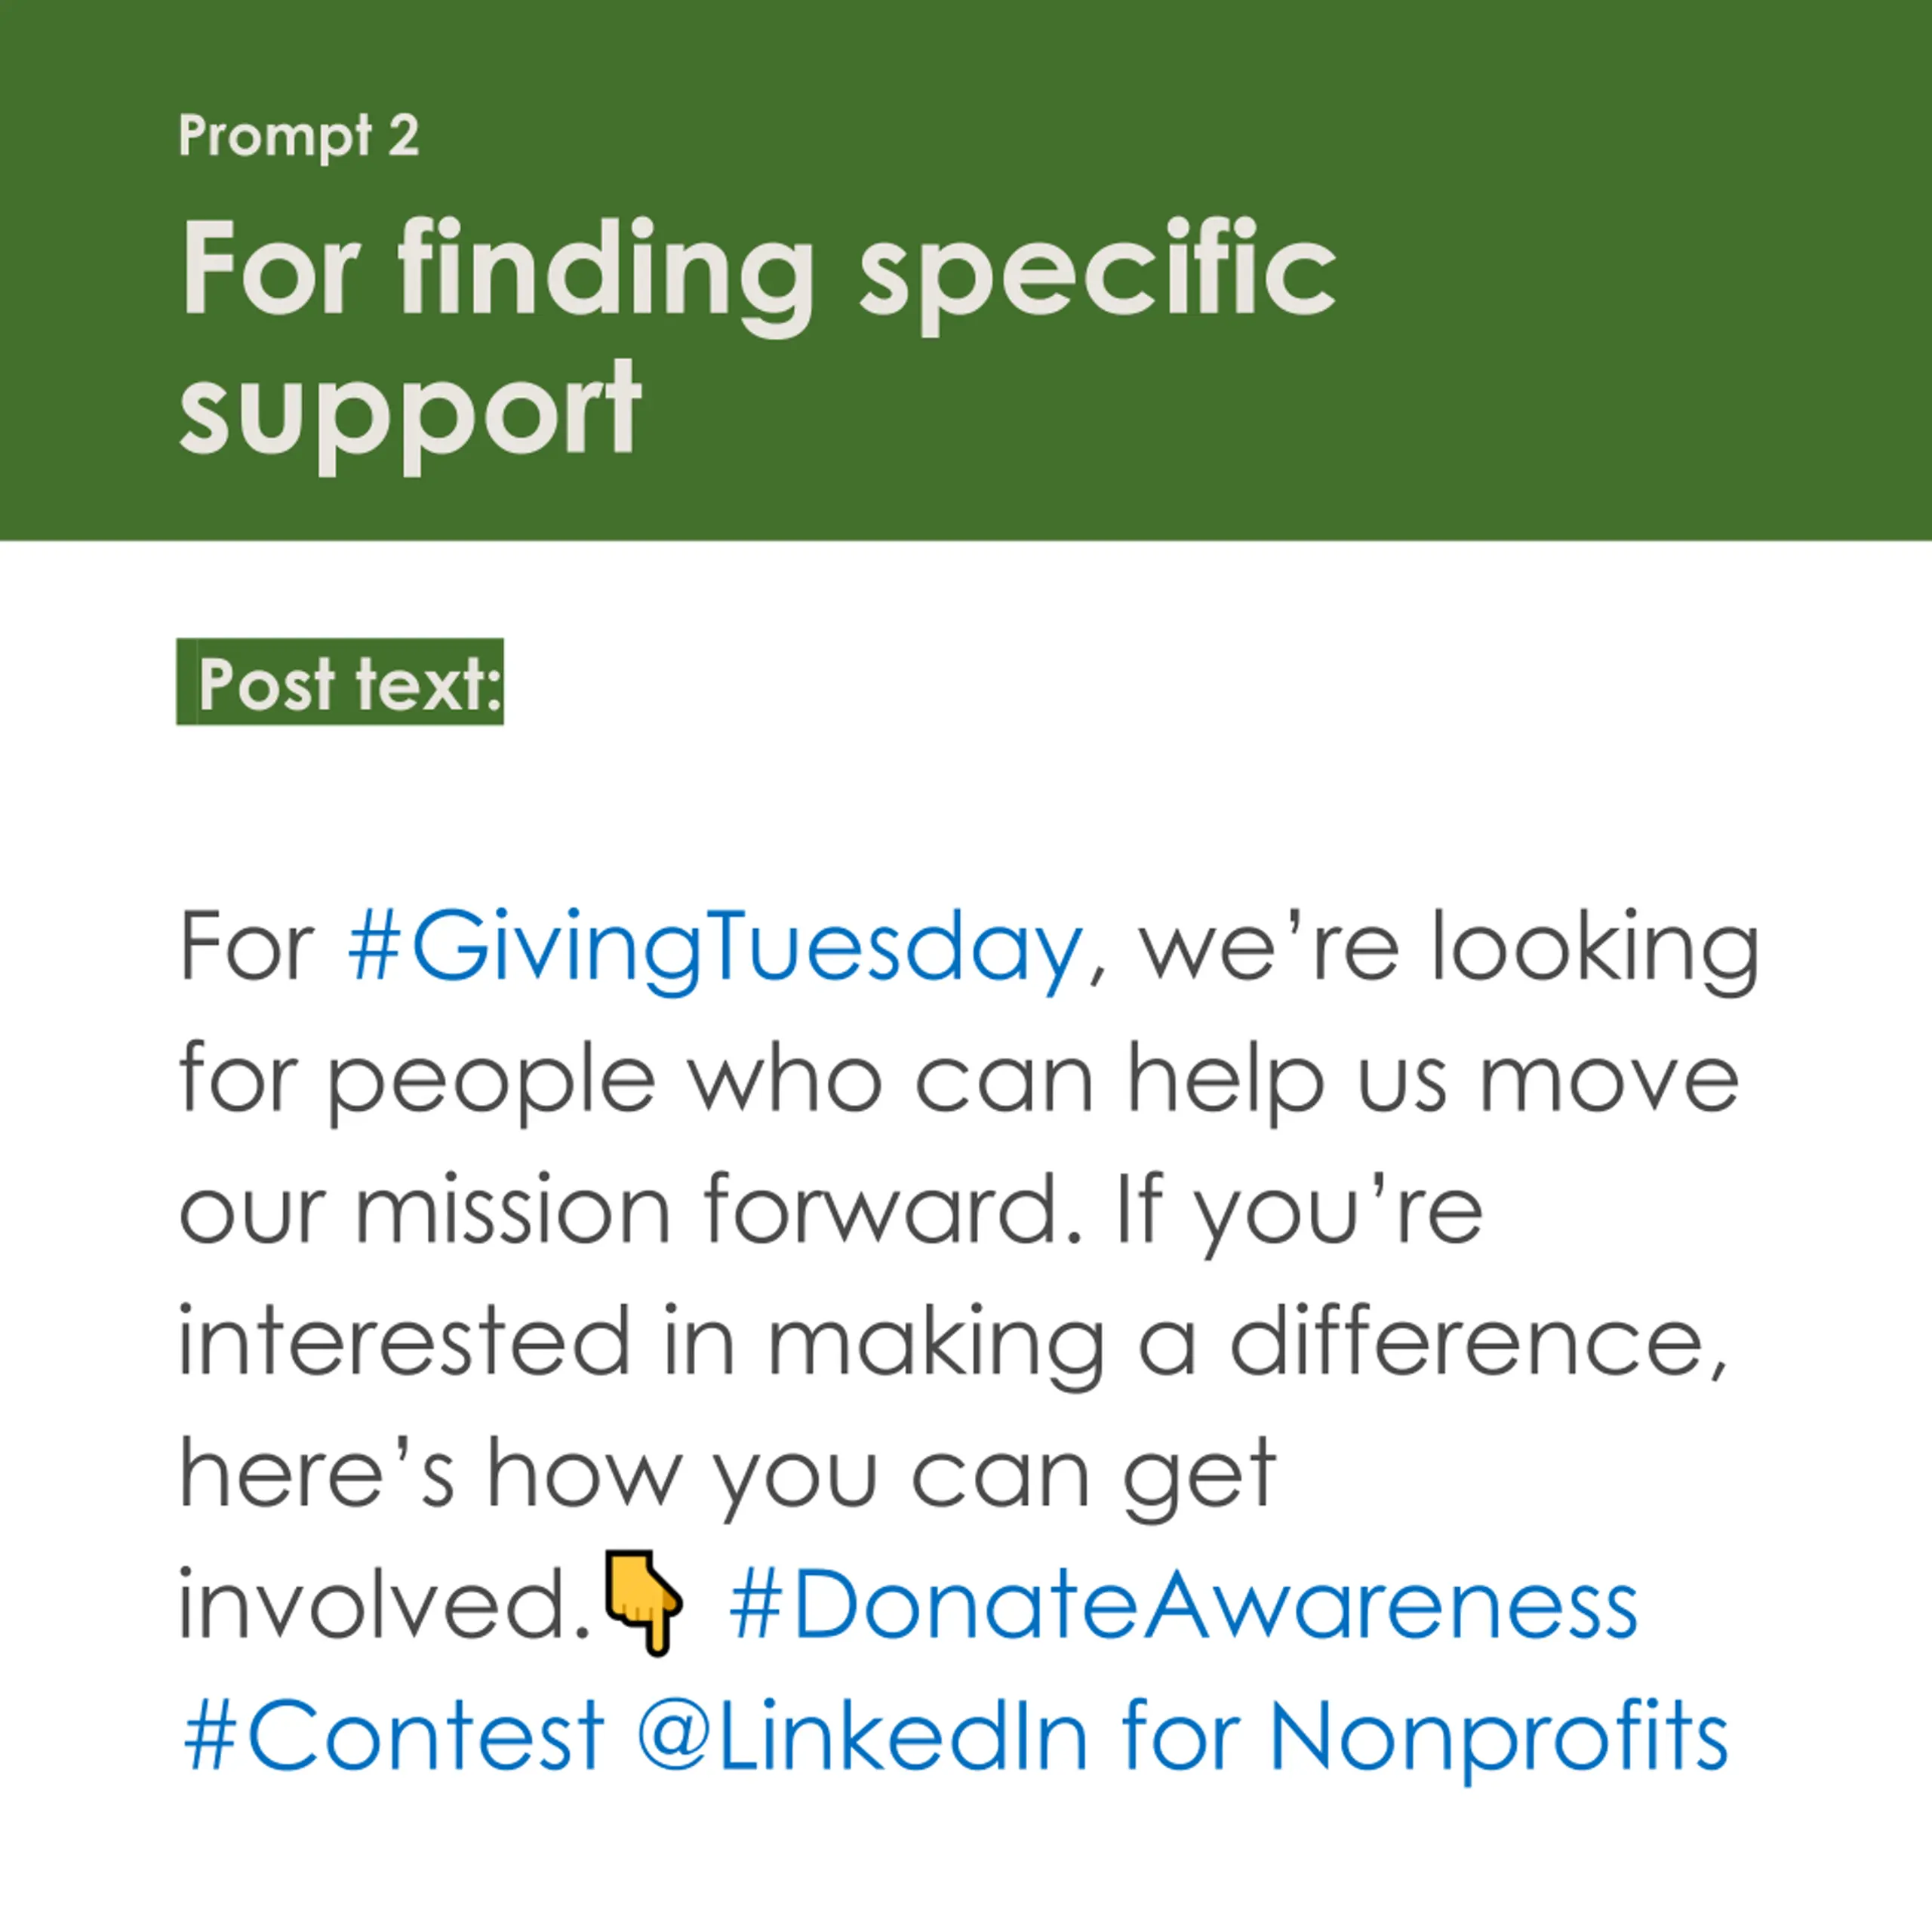The height and width of the screenshot is (1932, 1932).
Task: Click the @LinkedIn for Nonprofits mention
Action: click(x=1183, y=1738)
